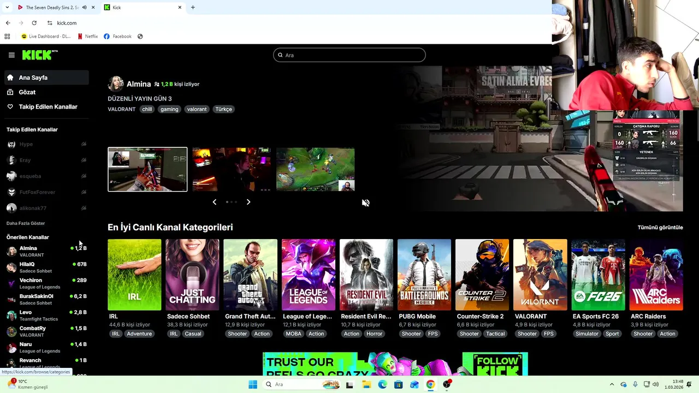This screenshot has height=393, width=699.
Task: Open recommended channel BurakSakinOl
Action: [46, 299]
